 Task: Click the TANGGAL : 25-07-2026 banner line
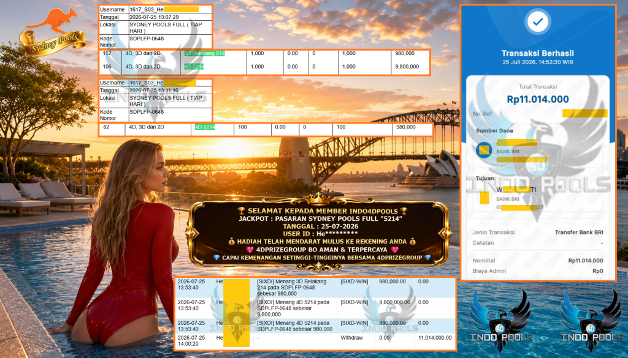[x=320, y=226]
